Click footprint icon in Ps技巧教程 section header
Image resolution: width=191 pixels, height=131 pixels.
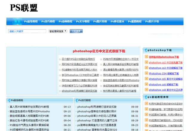click(x=77, y=100)
